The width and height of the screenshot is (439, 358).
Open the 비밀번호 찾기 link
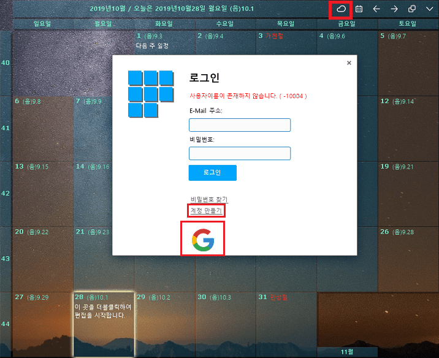[209, 199]
